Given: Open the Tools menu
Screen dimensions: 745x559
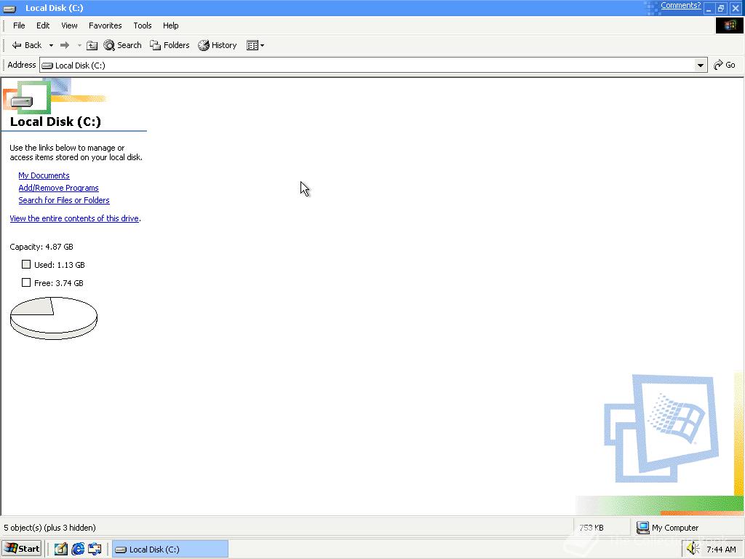Looking at the screenshot, I should (142, 25).
